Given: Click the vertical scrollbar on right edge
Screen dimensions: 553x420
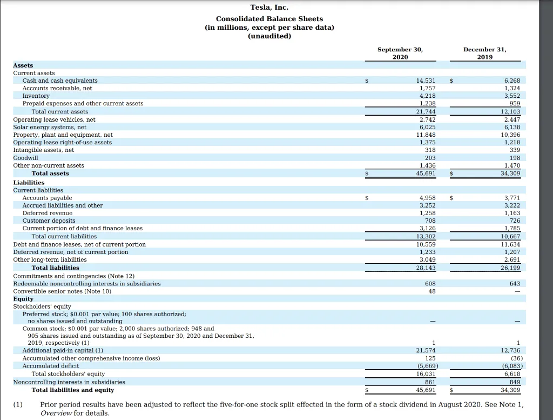Looking at the screenshot, I should tap(546, 210).
